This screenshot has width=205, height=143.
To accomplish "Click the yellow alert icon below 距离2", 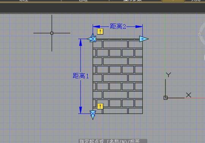I will tap(100, 31).
